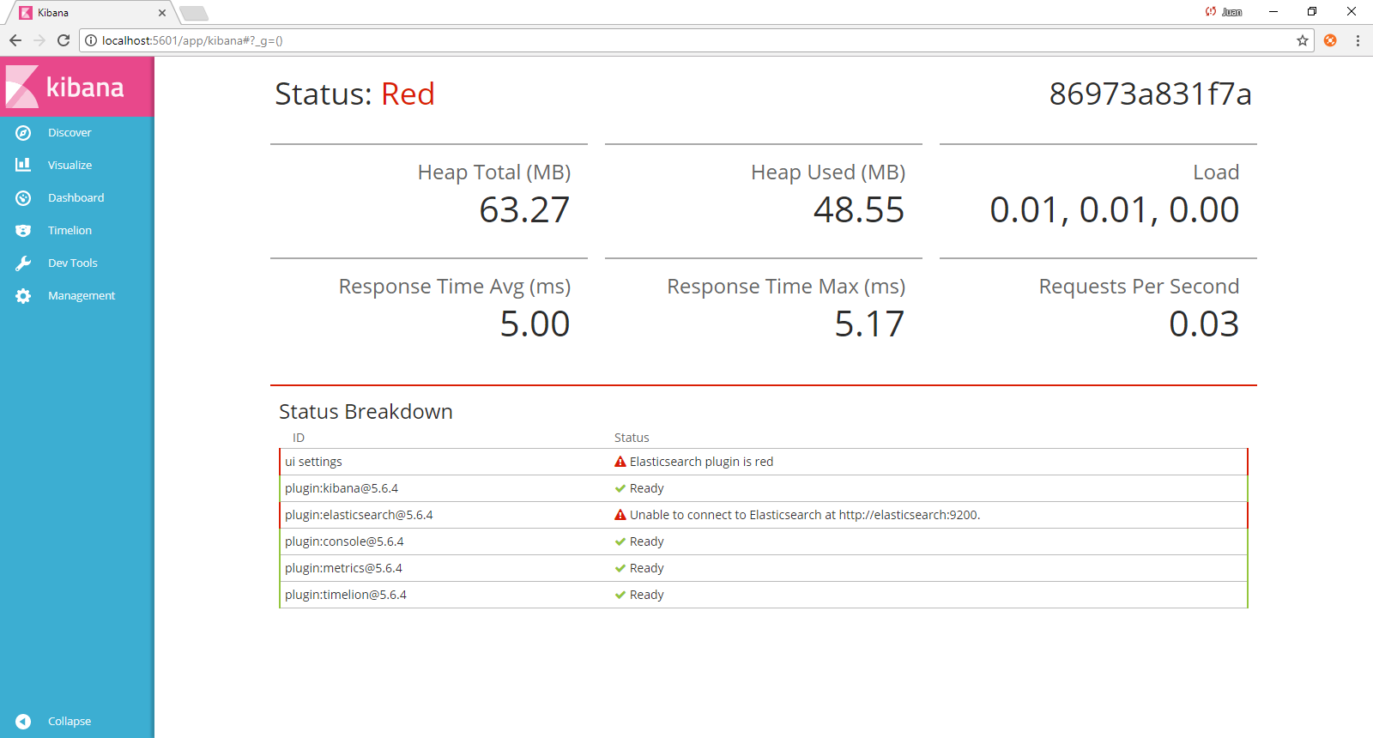Click green checkmark for plugin:kibana@5.6.4
This screenshot has width=1373, height=738.
620,488
